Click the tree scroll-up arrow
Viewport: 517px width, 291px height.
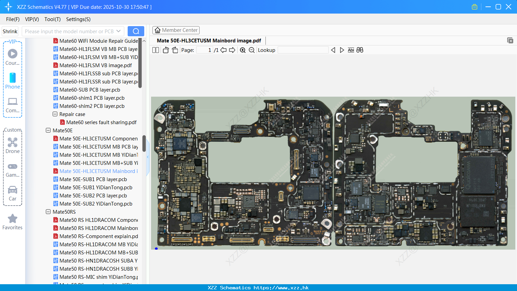coord(144,41)
